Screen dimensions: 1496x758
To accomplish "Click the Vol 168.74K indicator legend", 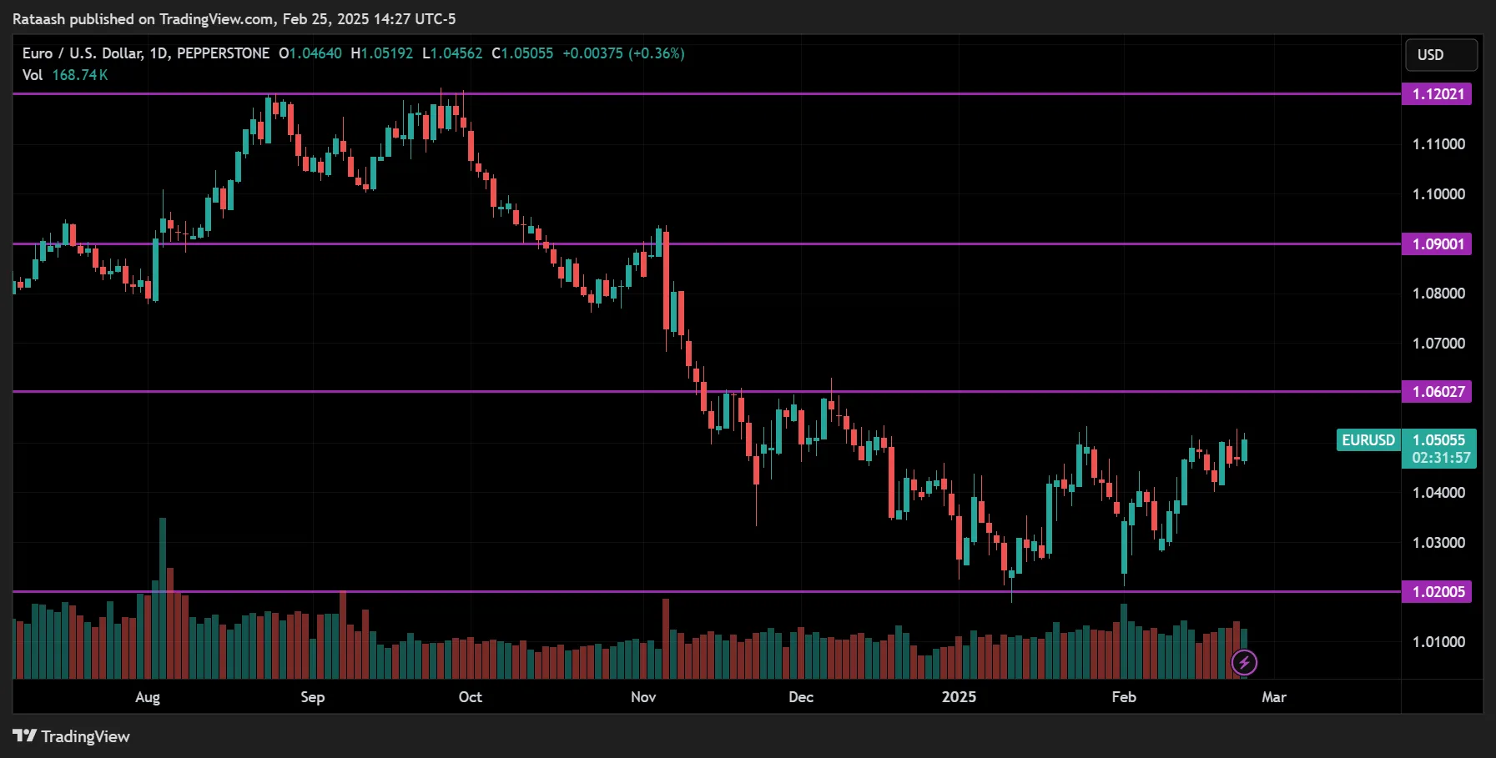I will point(65,75).
